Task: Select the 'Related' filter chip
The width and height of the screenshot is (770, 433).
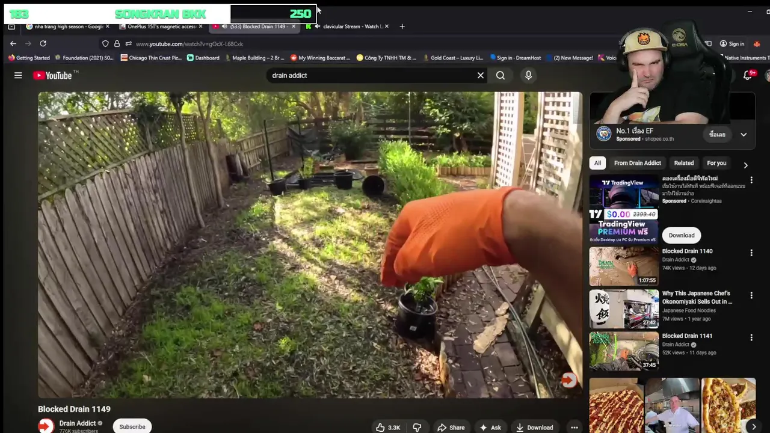Action: coord(683,163)
